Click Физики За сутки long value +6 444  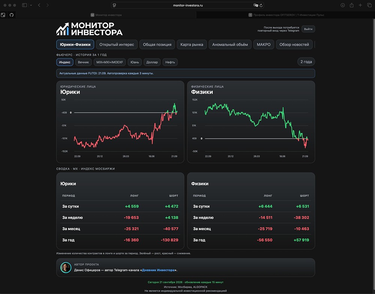click(x=265, y=206)
